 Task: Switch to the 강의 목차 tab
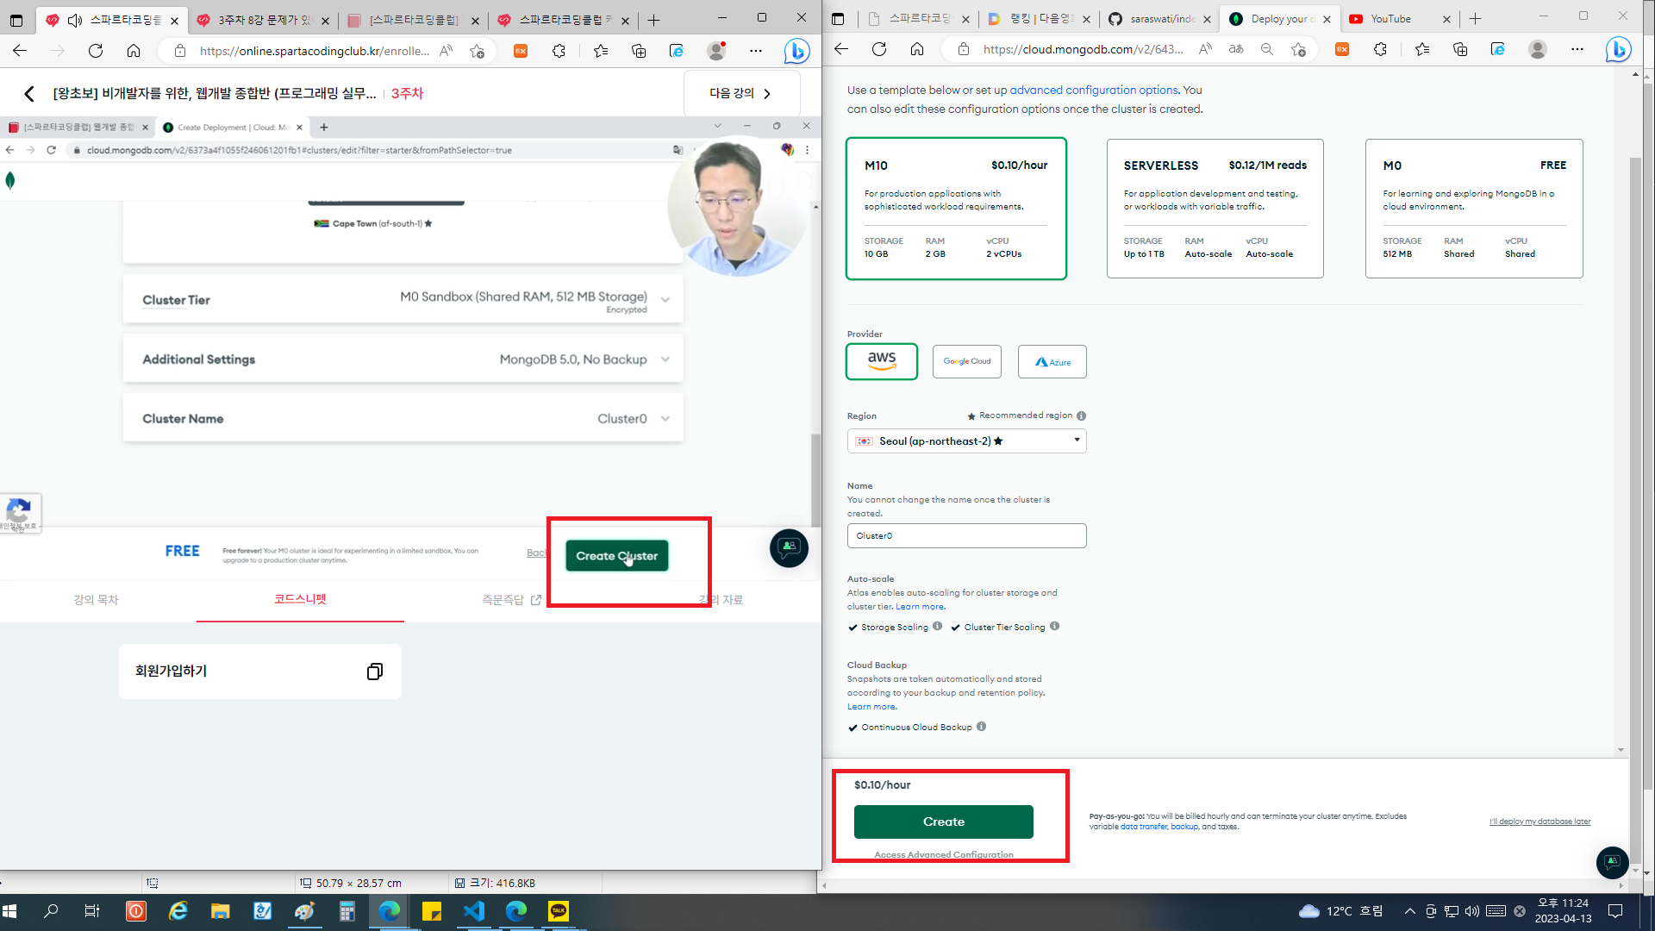coord(96,600)
